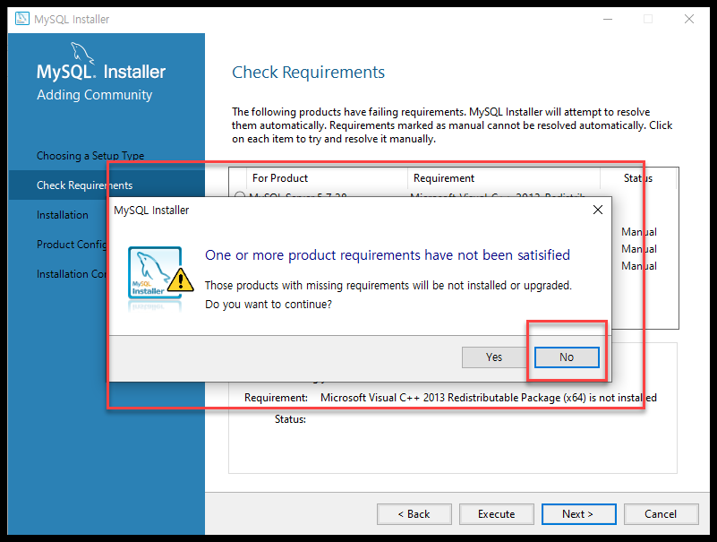Click the second Manual status entry
The height and width of the screenshot is (542, 717).
tap(639, 249)
